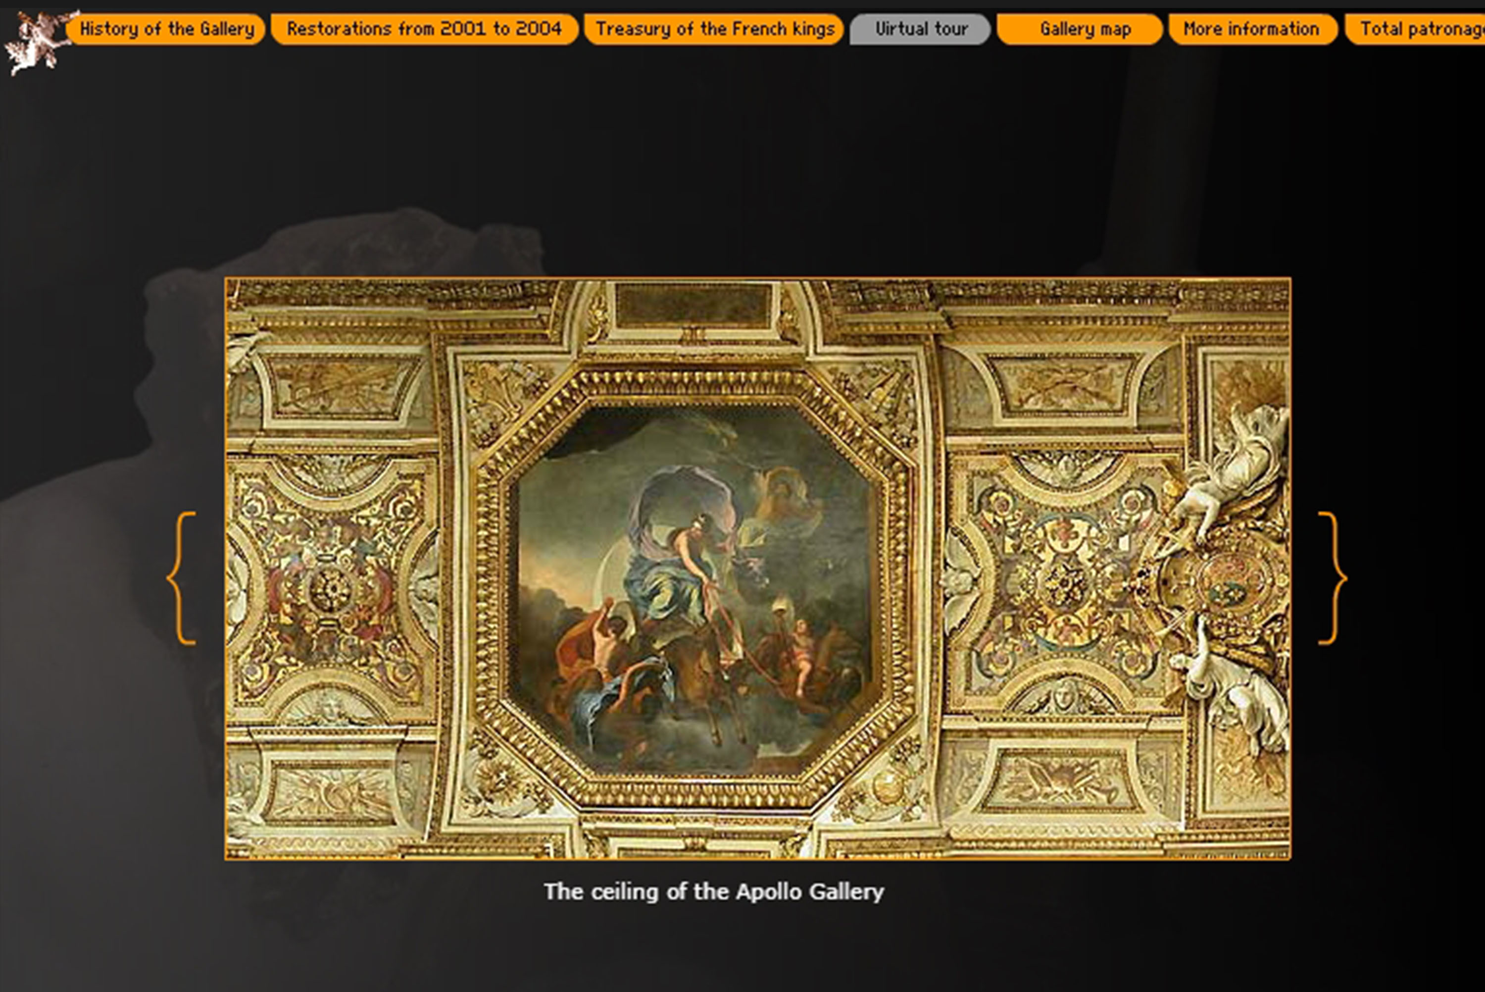Click dark rectangular panel above the painting
This screenshot has width=1485, height=992.
pyautogui.click(x=693, y=305)
